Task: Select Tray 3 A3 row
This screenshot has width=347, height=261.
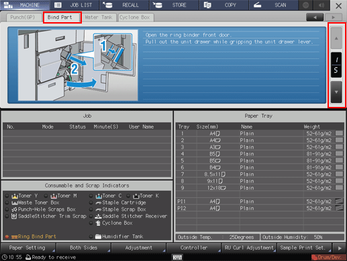Action: [260, 147]
